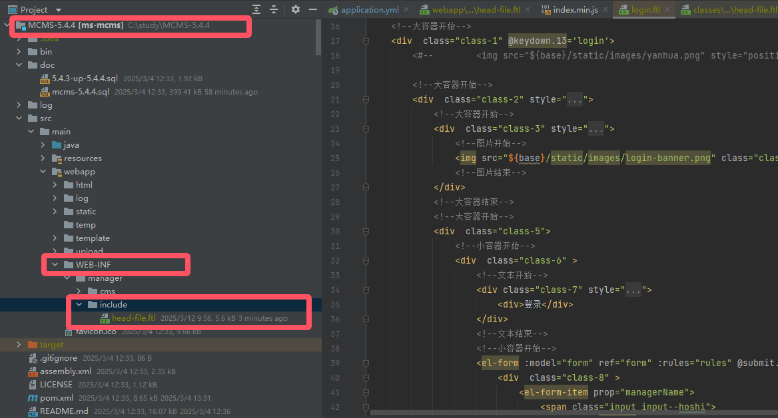Toggle the fold marker at line 39
The image size is (778, 418).
[x=366, y=363]
